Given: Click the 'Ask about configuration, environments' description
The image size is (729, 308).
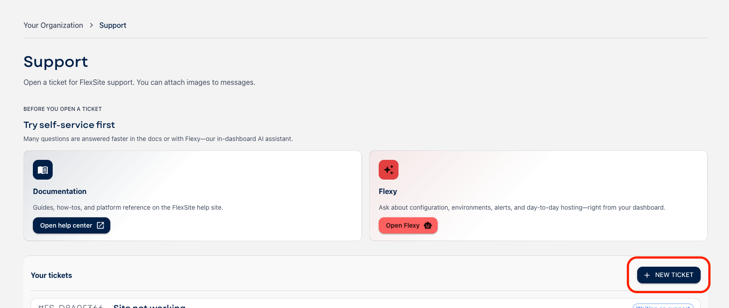Looking at the screenshot, I should coord(522,207).
